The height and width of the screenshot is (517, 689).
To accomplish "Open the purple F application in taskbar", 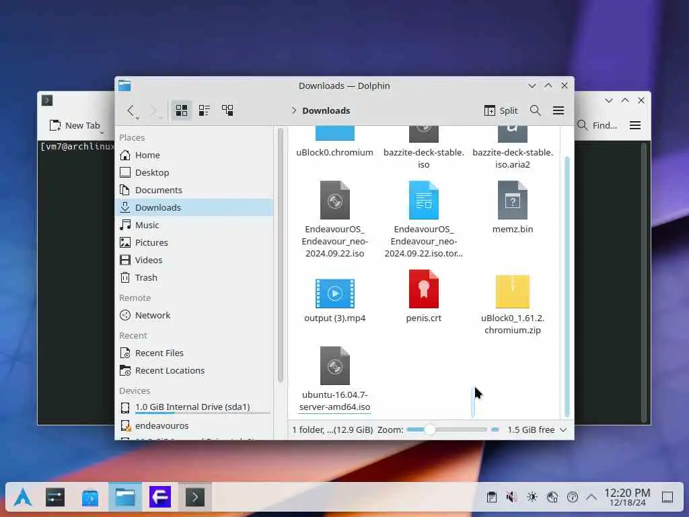I will [160, 497].
